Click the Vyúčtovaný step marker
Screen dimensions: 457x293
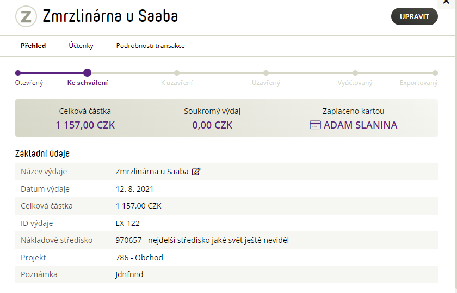coord(355,73)
